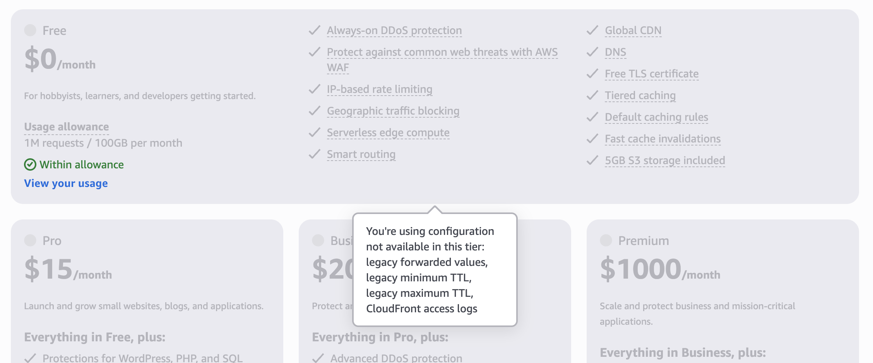Show details for IP-based rate limiting

click(379, 89)
